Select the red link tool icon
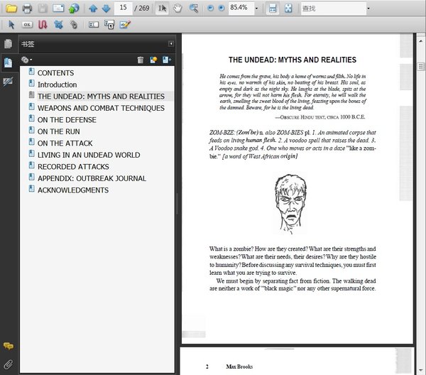 pos(43,25)
